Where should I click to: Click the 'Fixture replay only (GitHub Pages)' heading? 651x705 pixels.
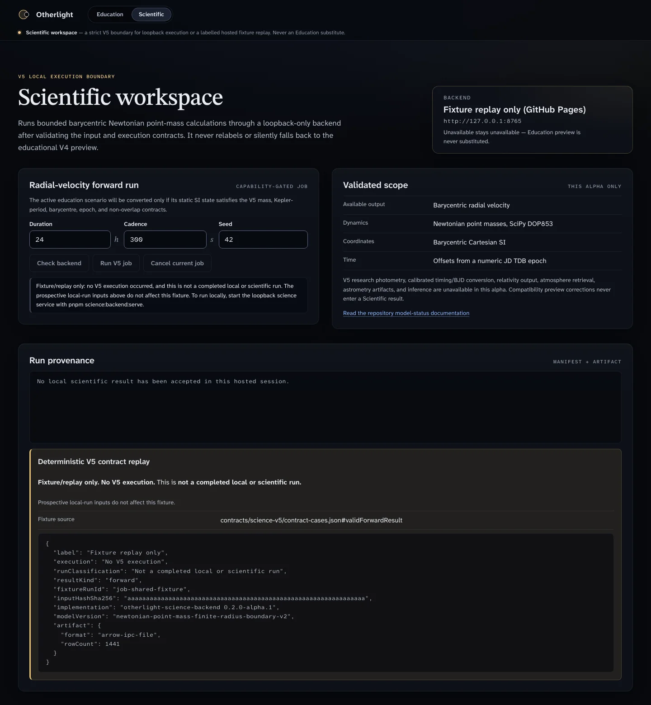(x=514, y=109)
